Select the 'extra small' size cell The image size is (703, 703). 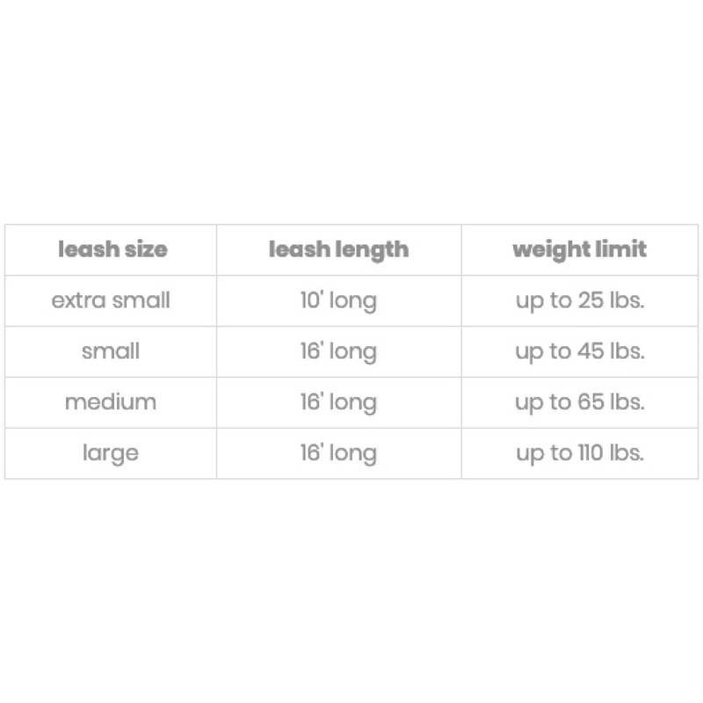(x=111, y=301)
